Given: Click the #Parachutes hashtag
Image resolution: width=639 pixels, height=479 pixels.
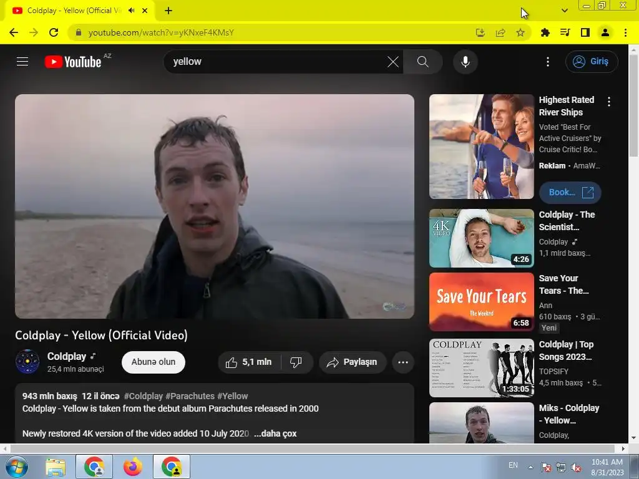Looking at the screenshot, I should point(190,396).
